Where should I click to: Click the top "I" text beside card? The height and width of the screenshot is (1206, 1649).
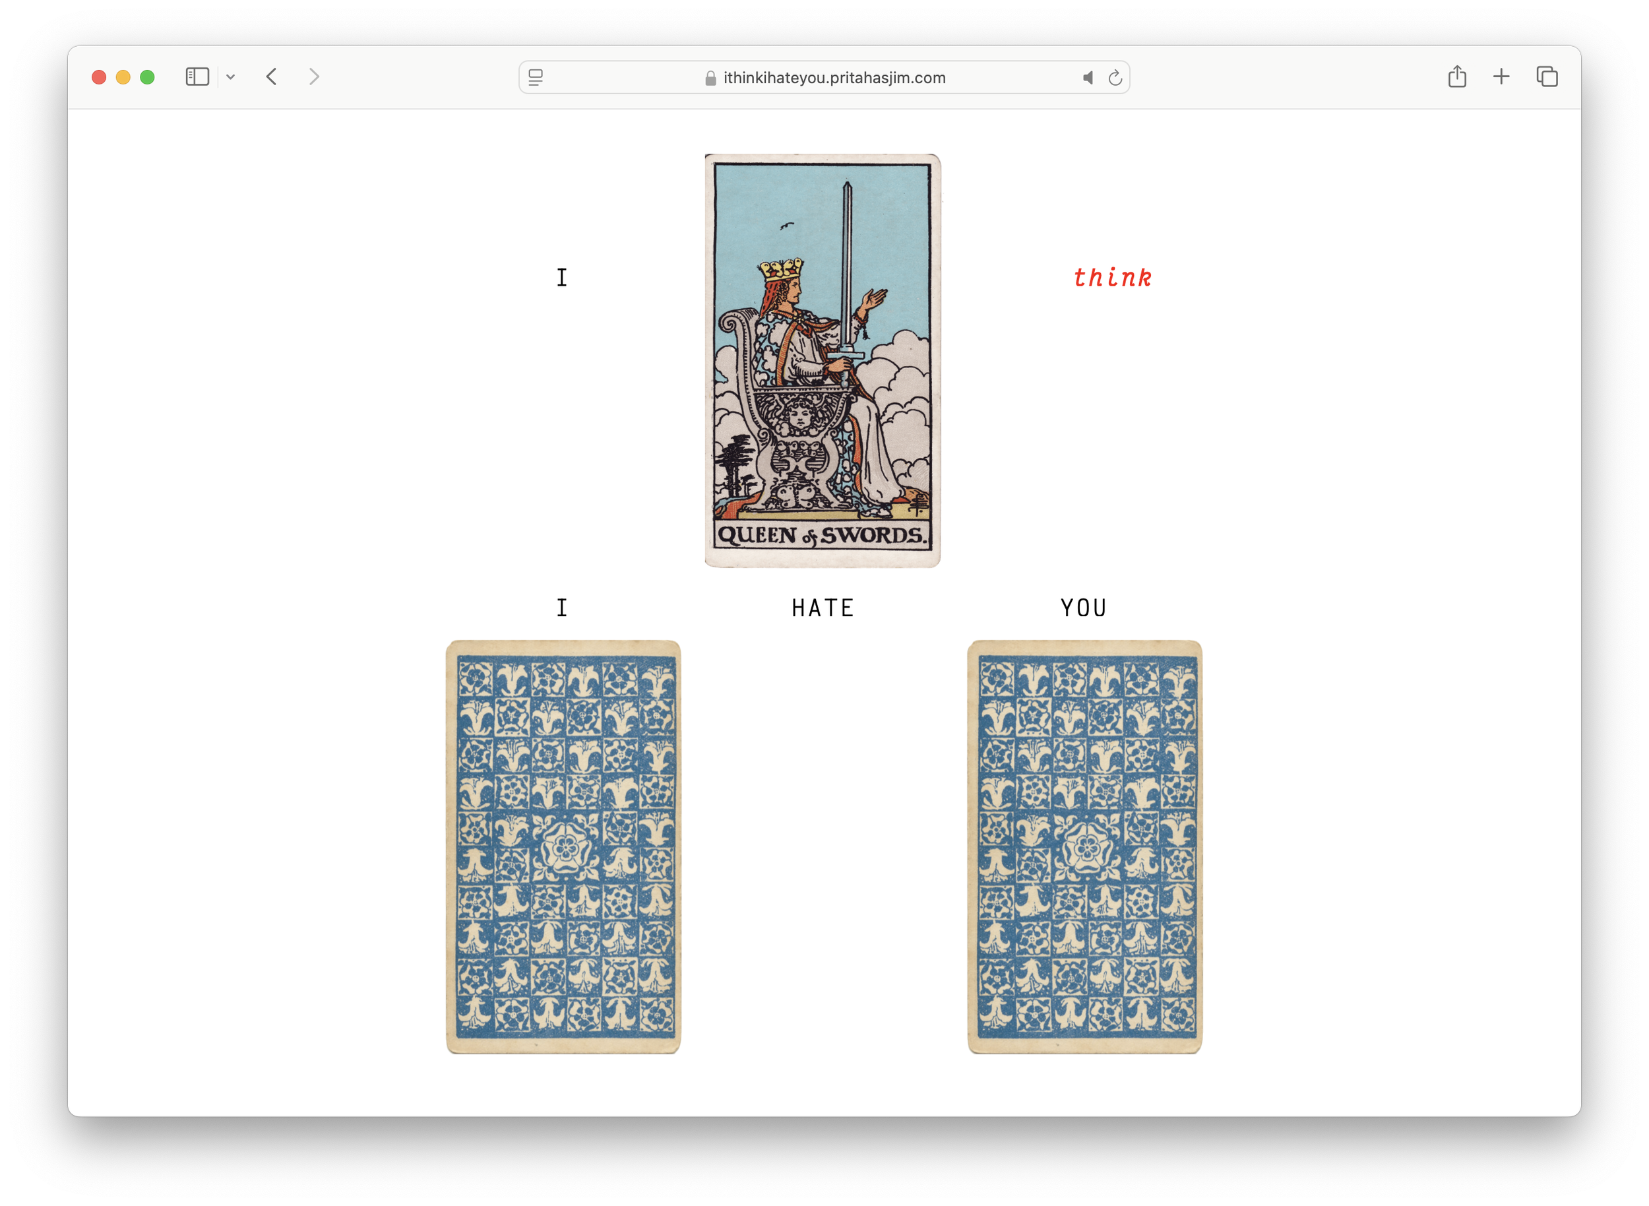pos(561,278)
